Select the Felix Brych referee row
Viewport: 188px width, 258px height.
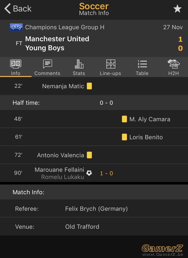94,209
